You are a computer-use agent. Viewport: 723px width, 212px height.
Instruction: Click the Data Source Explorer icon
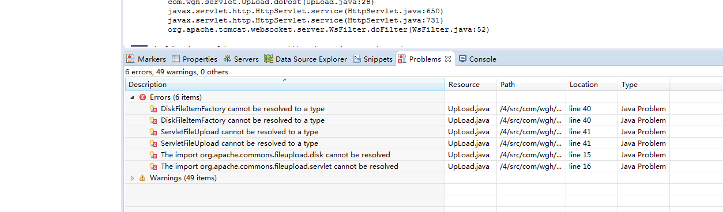269,59
